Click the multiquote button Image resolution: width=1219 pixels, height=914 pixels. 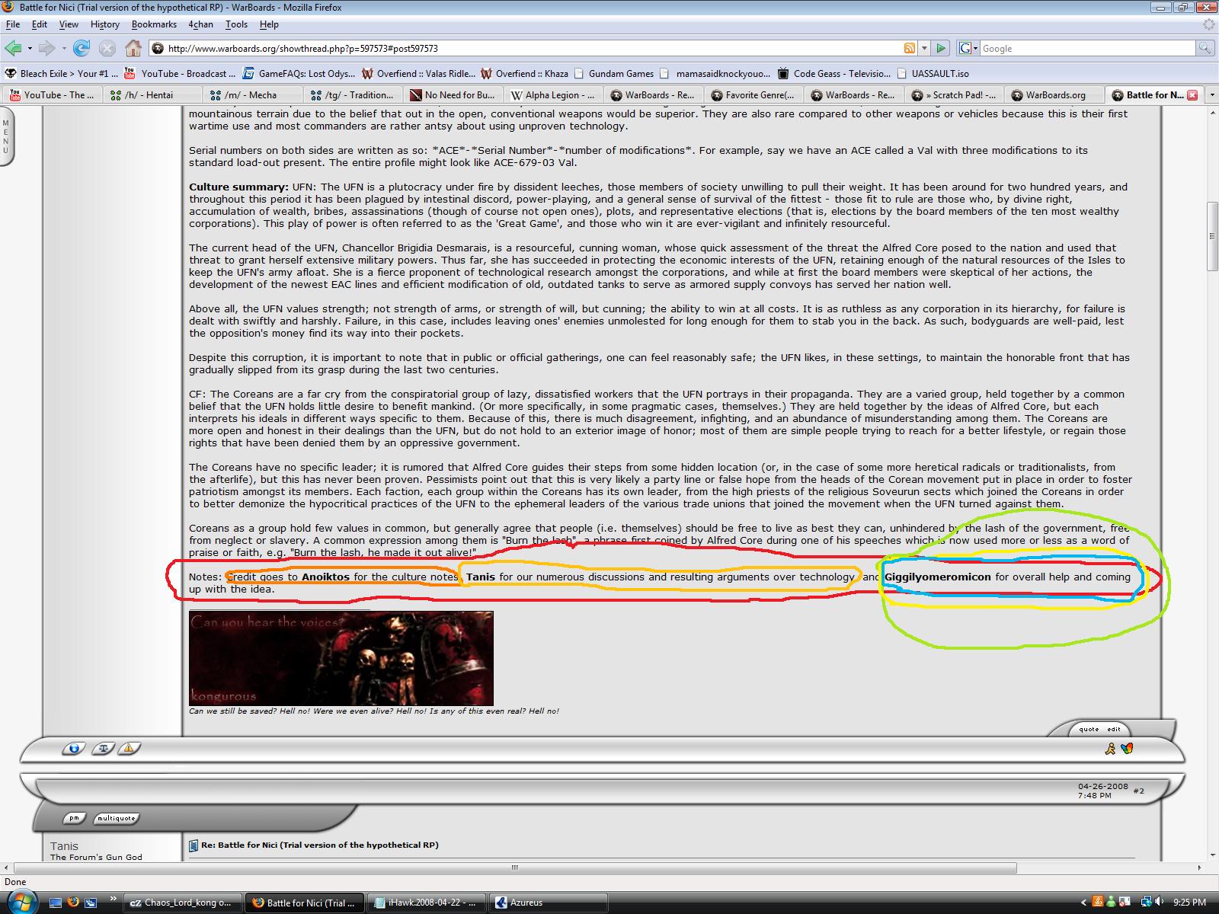pos(116,818)
